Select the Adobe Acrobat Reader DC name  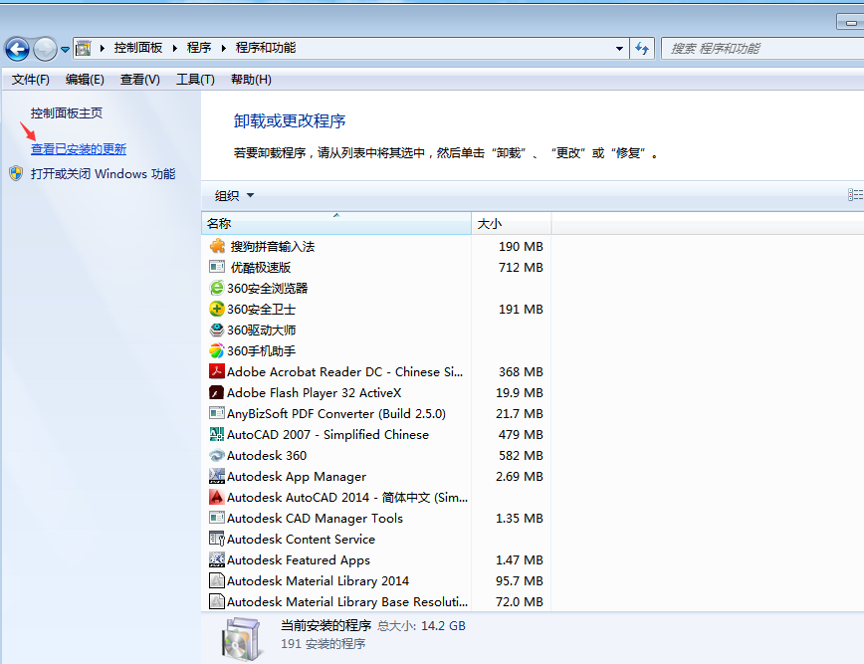tap(345, 372)
